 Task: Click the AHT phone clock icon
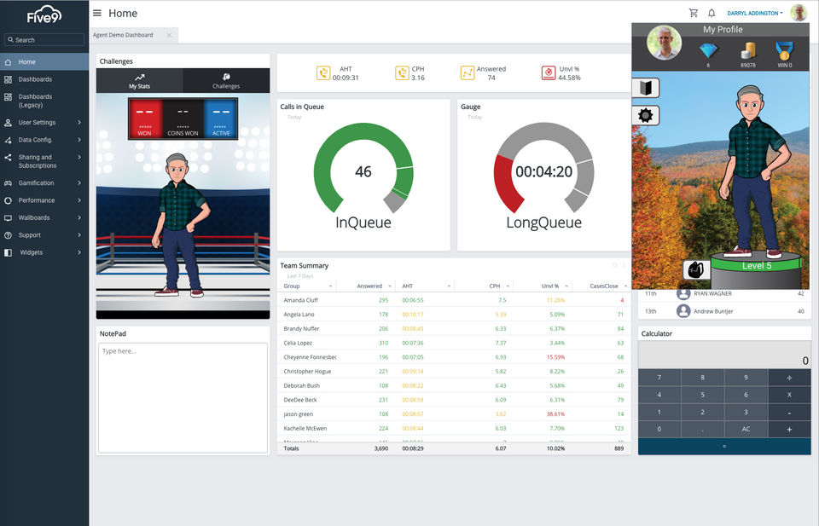coord(323,73)
